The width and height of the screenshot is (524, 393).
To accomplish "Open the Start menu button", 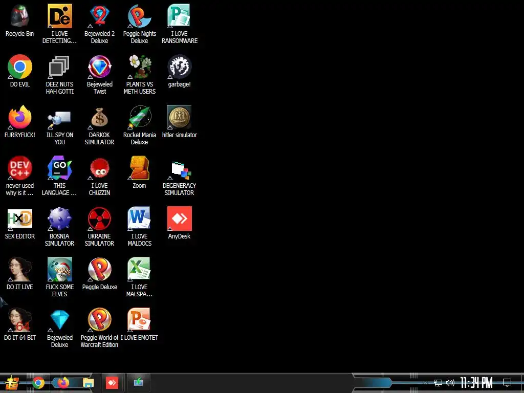I will click(12, 383).
